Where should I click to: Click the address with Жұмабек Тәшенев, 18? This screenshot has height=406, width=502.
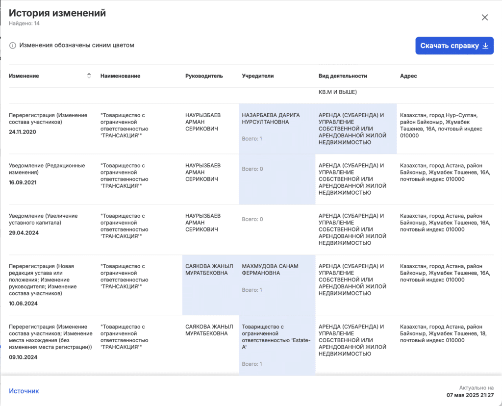click(443, 333)
